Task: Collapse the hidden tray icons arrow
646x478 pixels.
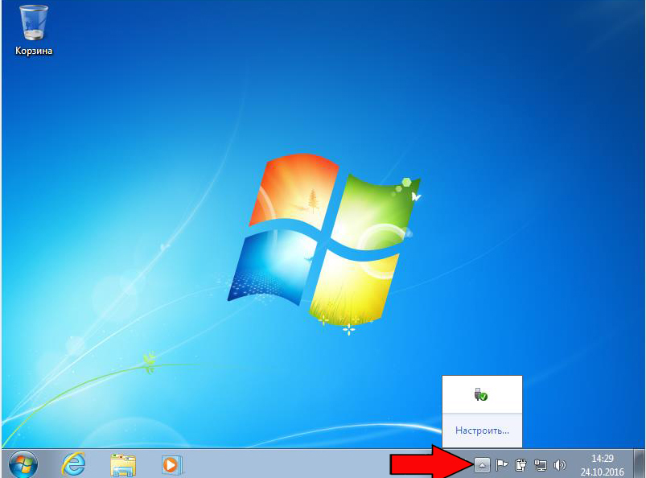Action: [482, 465]
